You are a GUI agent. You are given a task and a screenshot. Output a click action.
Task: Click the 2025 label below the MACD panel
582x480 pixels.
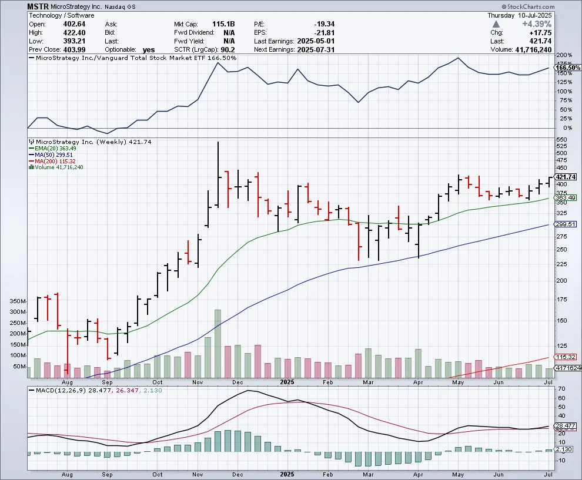(x=287, y=475)
